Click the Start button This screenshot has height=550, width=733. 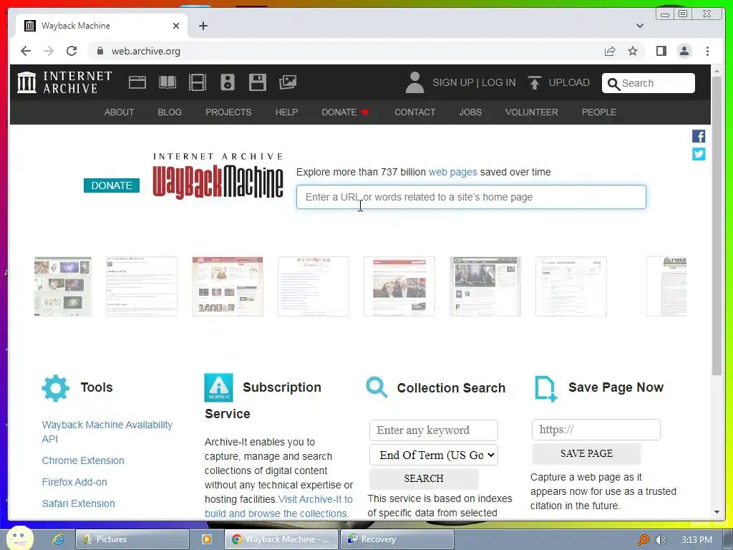click(19, 538)
